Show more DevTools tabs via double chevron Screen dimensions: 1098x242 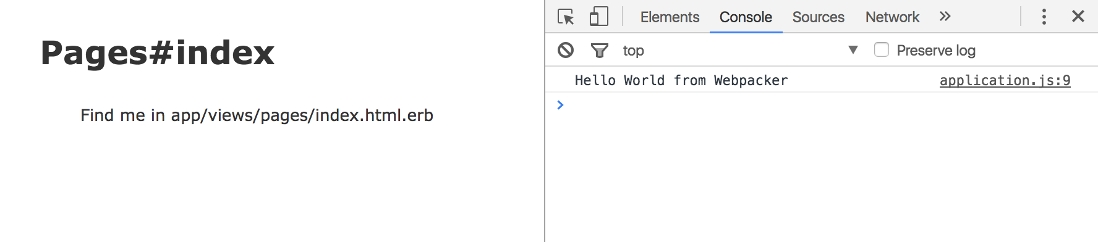point(945,17)
